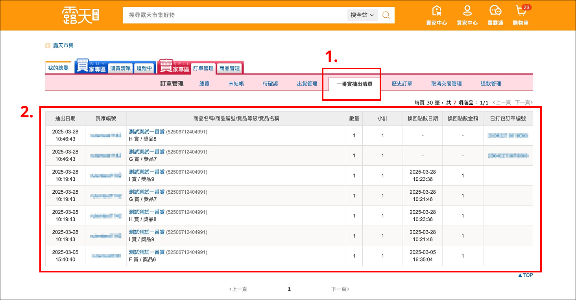The image size is (576, 300).
Task: Click the red 賣家專區 SELL badge
Action: click(174, 67)
